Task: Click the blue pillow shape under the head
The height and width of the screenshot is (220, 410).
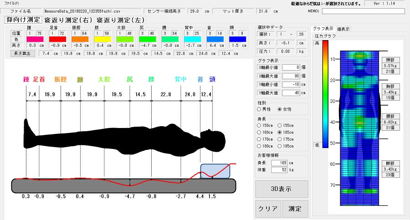Action: pos(215,171)
